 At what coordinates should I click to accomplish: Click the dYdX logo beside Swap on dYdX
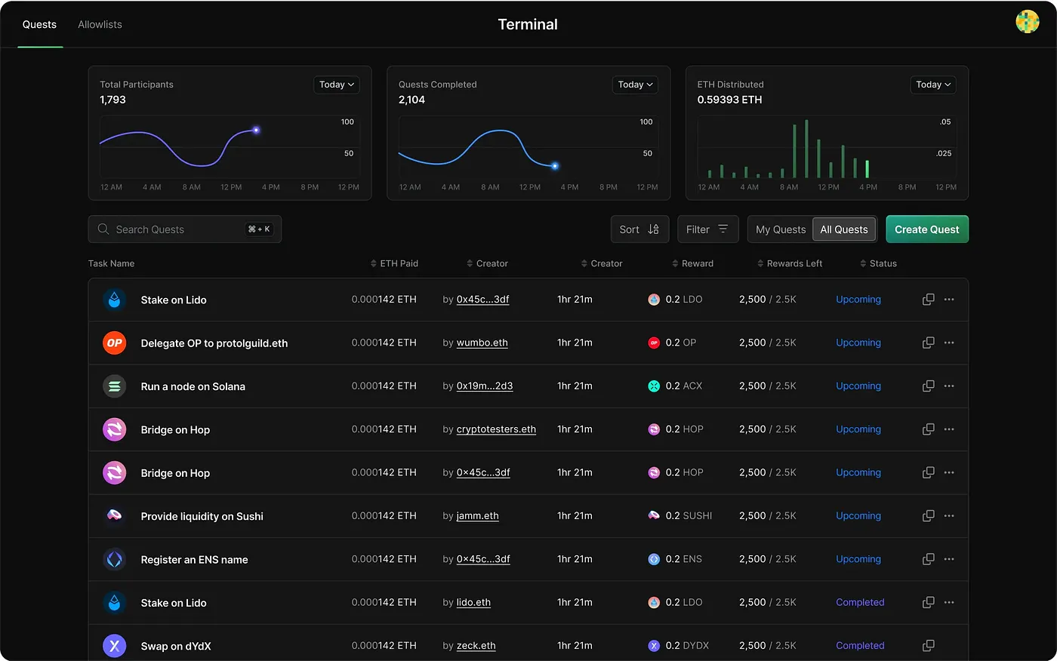click(114, 646)
